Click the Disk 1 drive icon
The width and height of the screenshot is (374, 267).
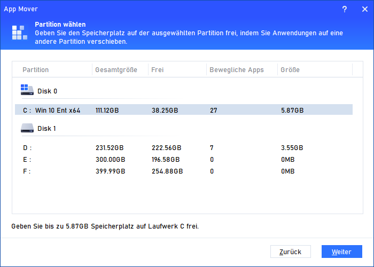coord(27,128)
